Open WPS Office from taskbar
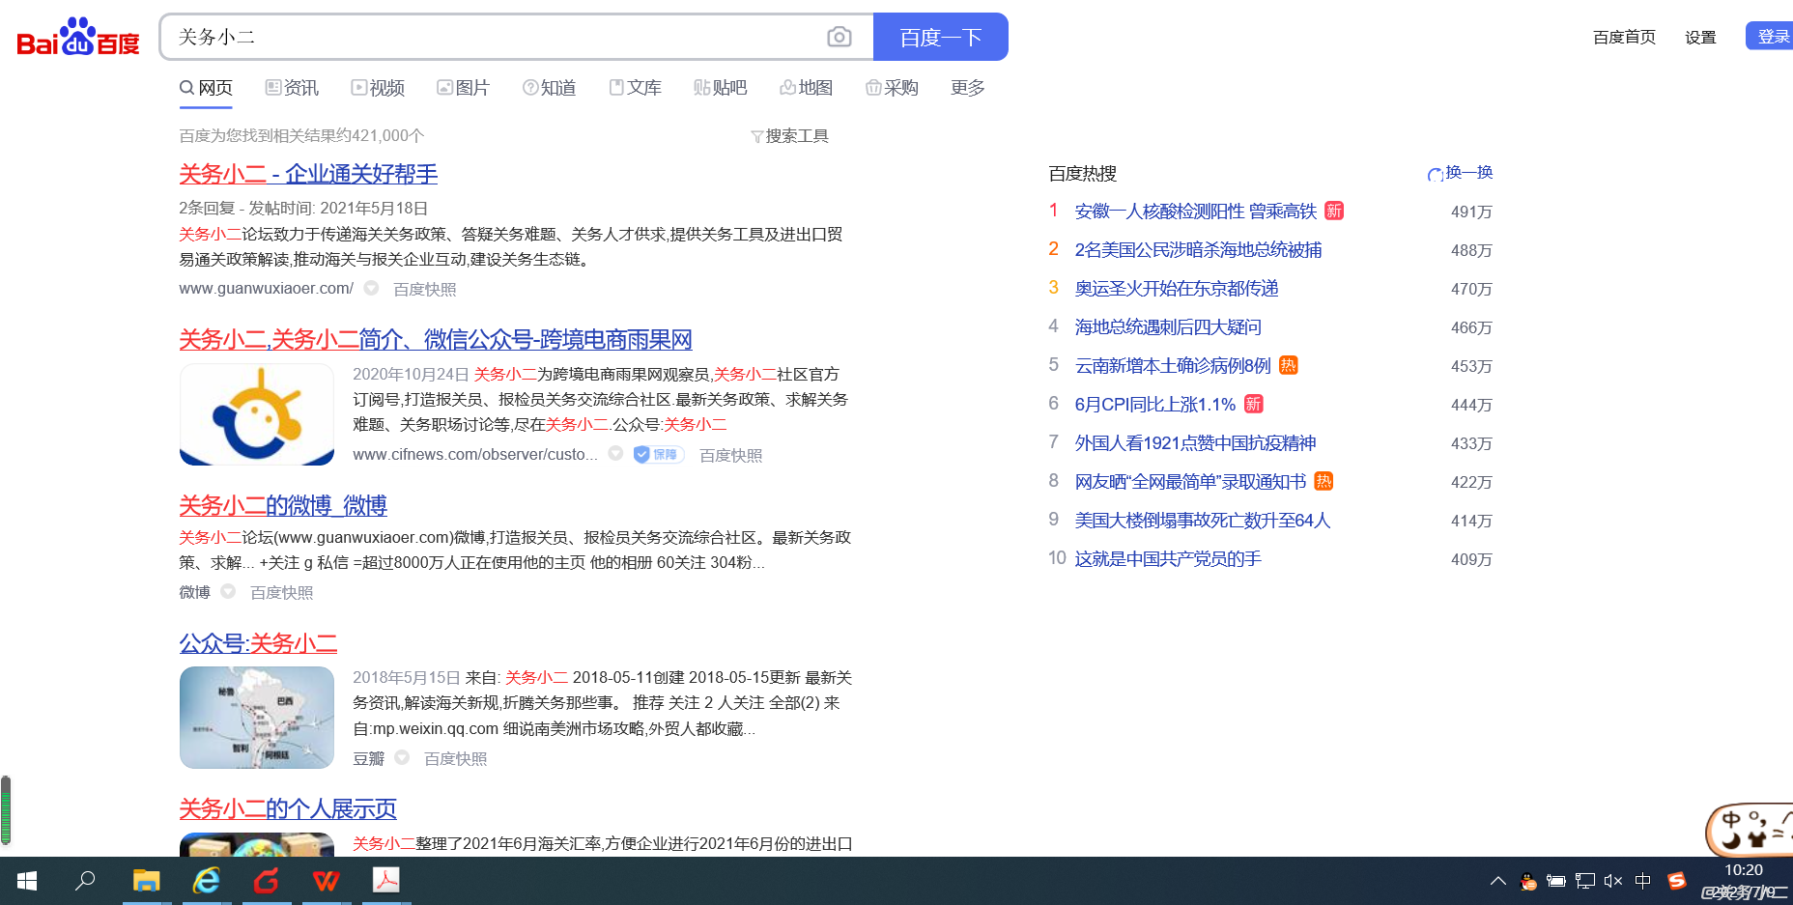Image resolution: width=1793 pixels, height=905 pixels. [x=327, y=881]
